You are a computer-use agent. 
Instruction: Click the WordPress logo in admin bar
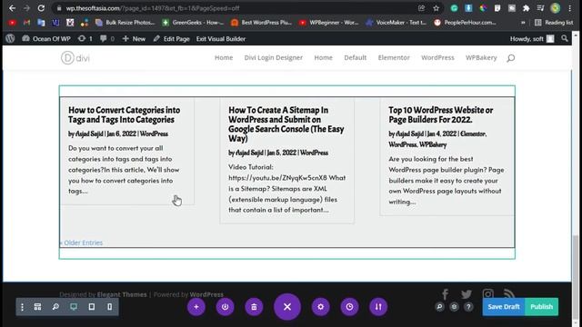coord(10,38)
